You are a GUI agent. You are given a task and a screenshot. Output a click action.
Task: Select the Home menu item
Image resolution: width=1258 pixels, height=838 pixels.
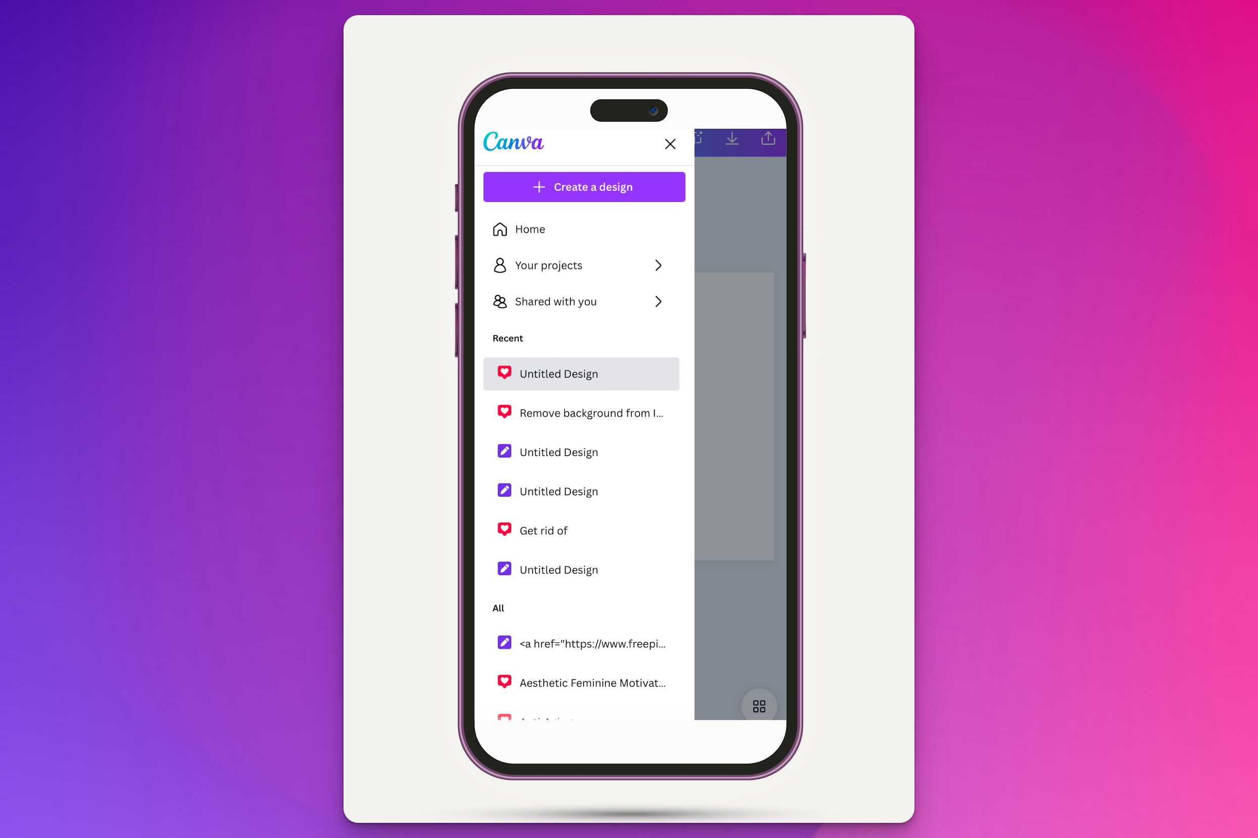tap(530, 228)
